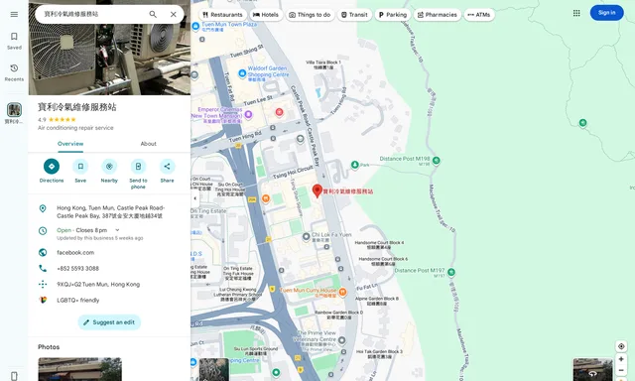
Task: Switch to the Overview tab
Action: click(x=70, y=144)
